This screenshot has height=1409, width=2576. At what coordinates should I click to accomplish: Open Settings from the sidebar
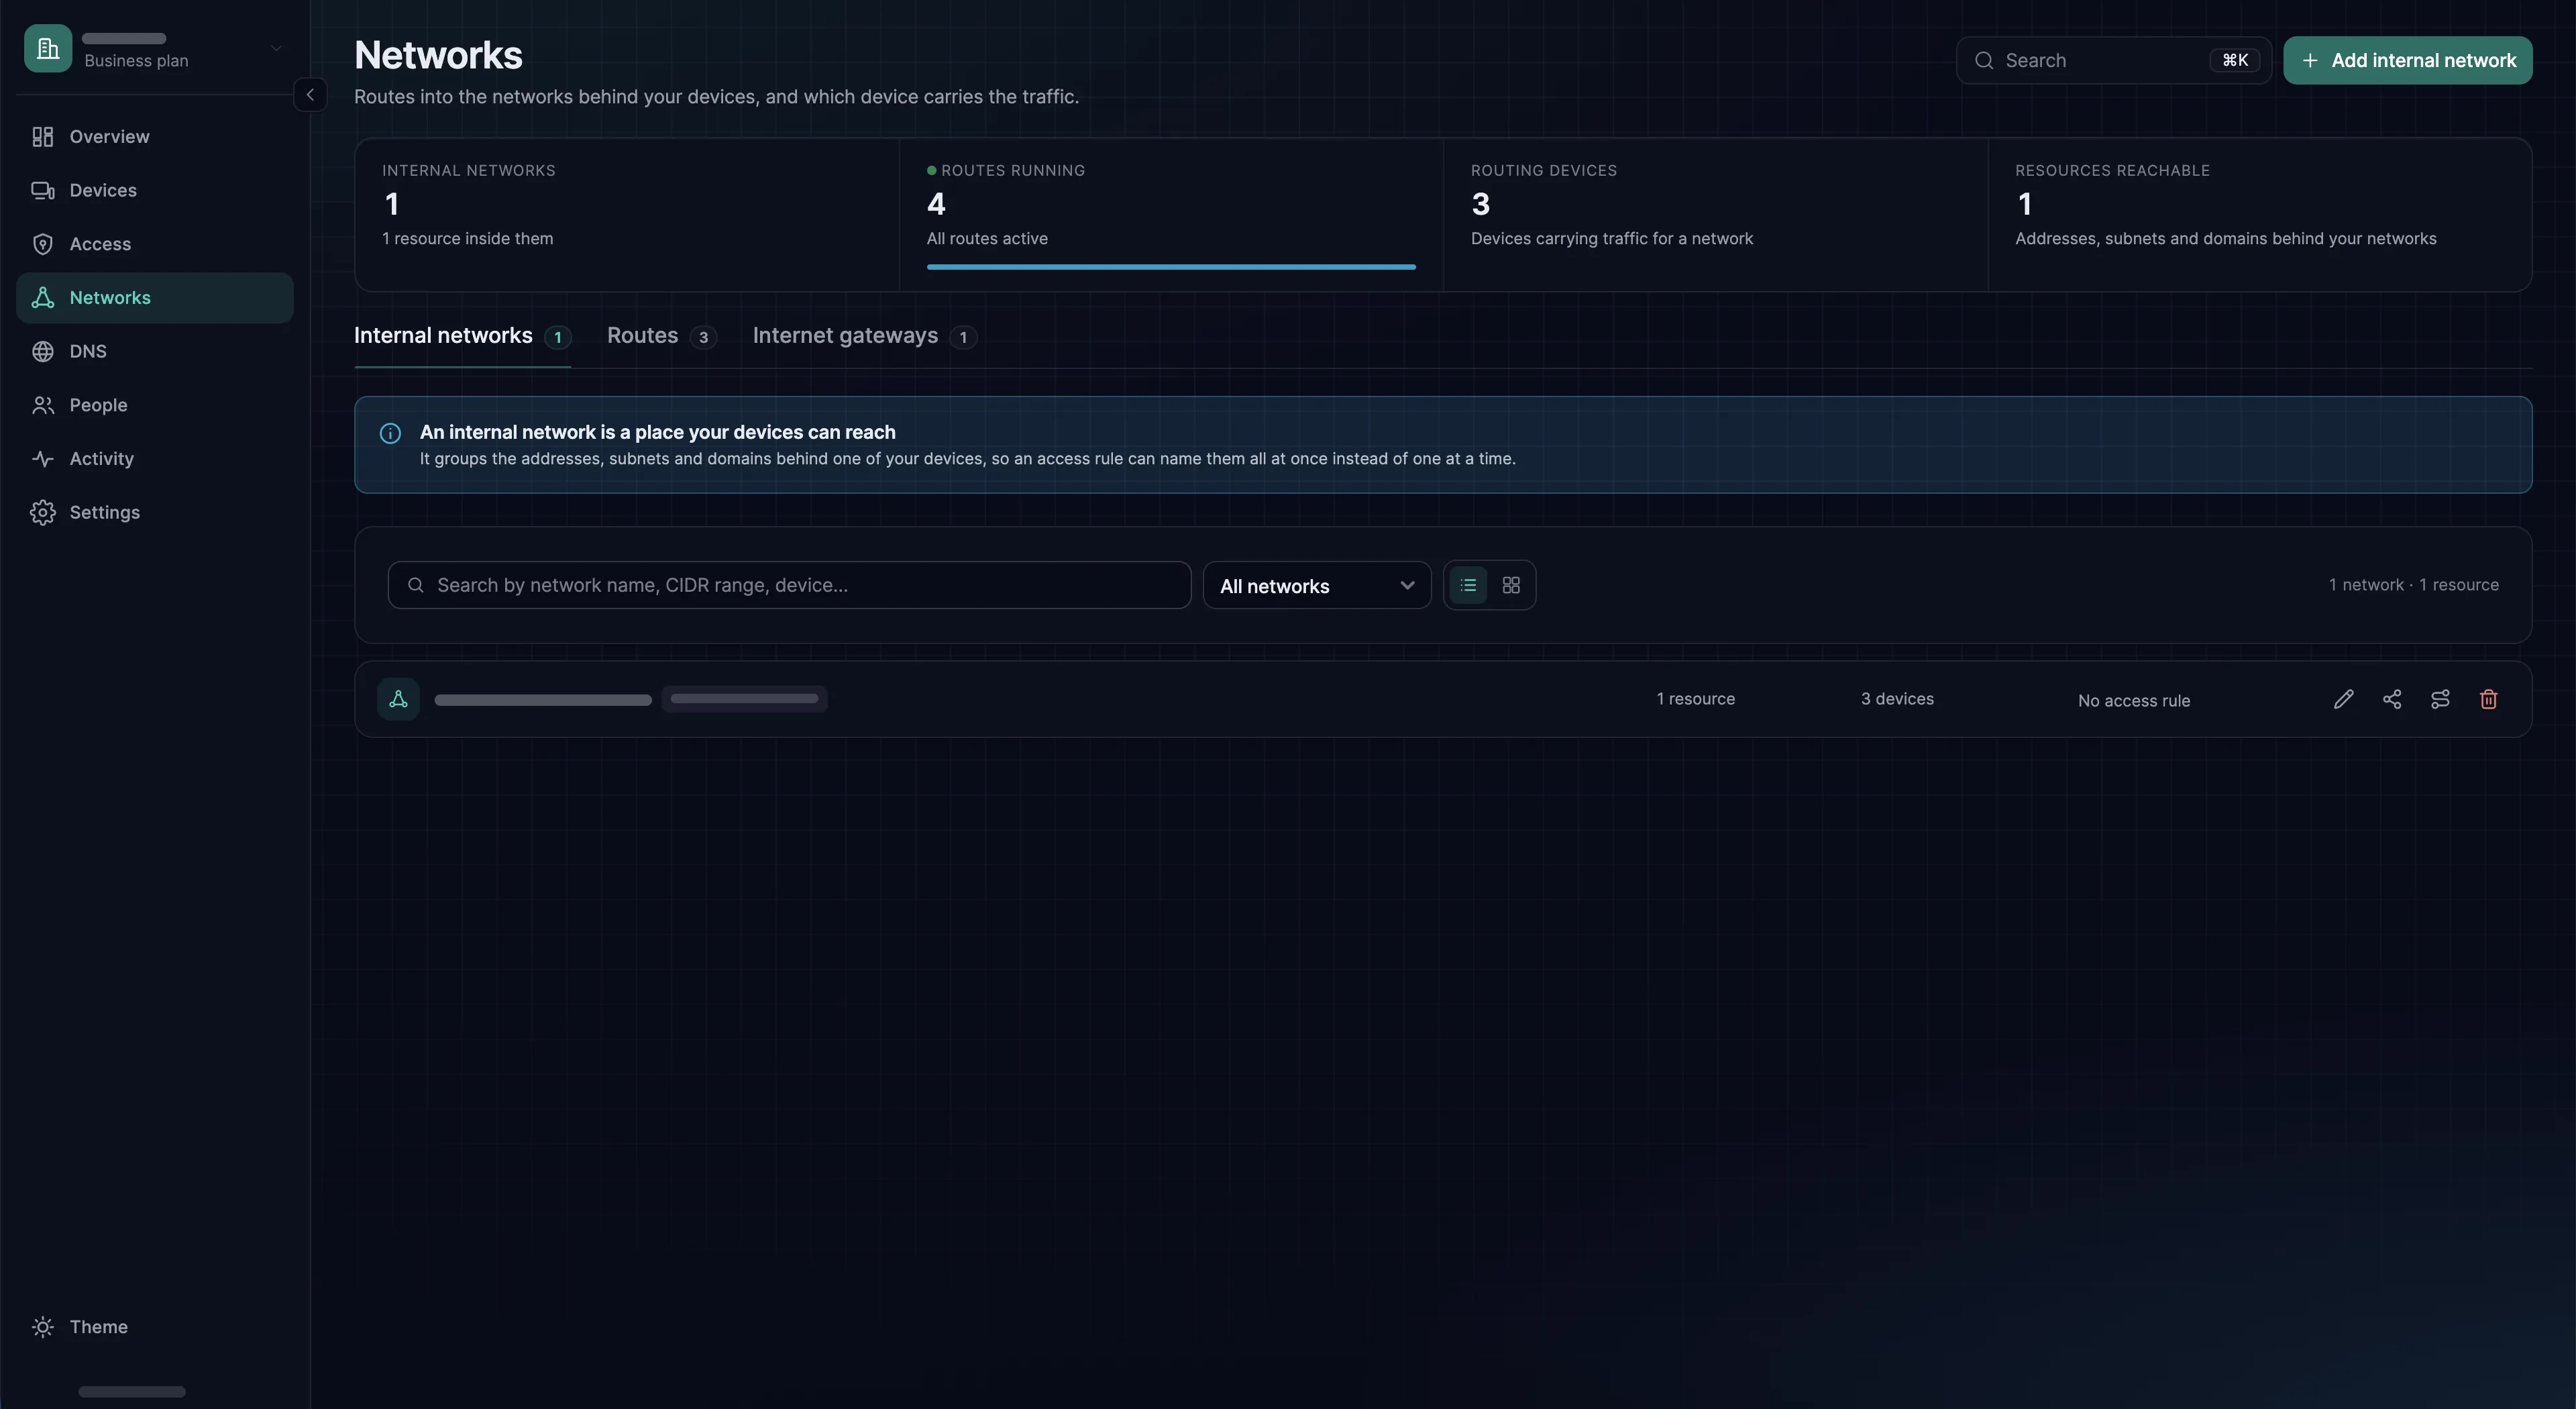[155, 512]
